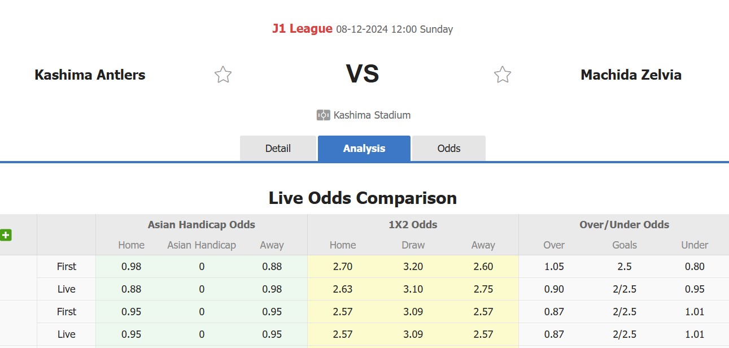This screenshot has height=348, width=729.
Task: Click first Asian Handicap home odds 0.98
Action: point(131,267)
